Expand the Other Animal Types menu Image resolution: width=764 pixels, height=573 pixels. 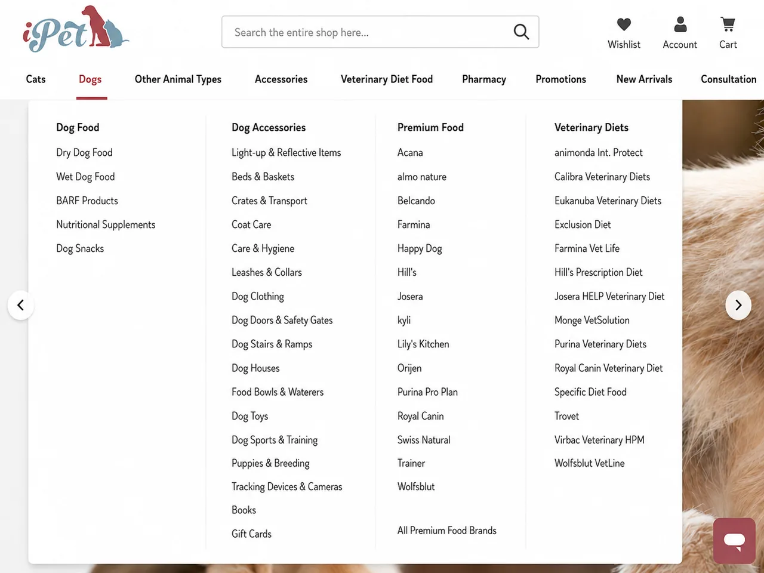click(178, 79)
